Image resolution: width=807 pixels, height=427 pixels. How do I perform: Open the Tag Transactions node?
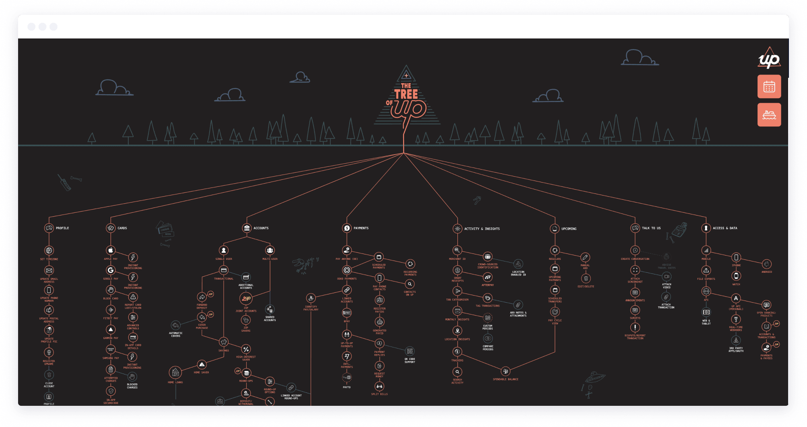coord(488,298)
